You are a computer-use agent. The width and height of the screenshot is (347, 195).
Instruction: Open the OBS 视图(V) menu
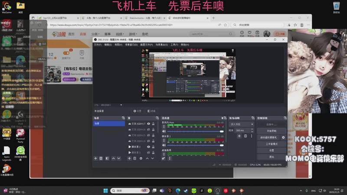pos(118,45)
